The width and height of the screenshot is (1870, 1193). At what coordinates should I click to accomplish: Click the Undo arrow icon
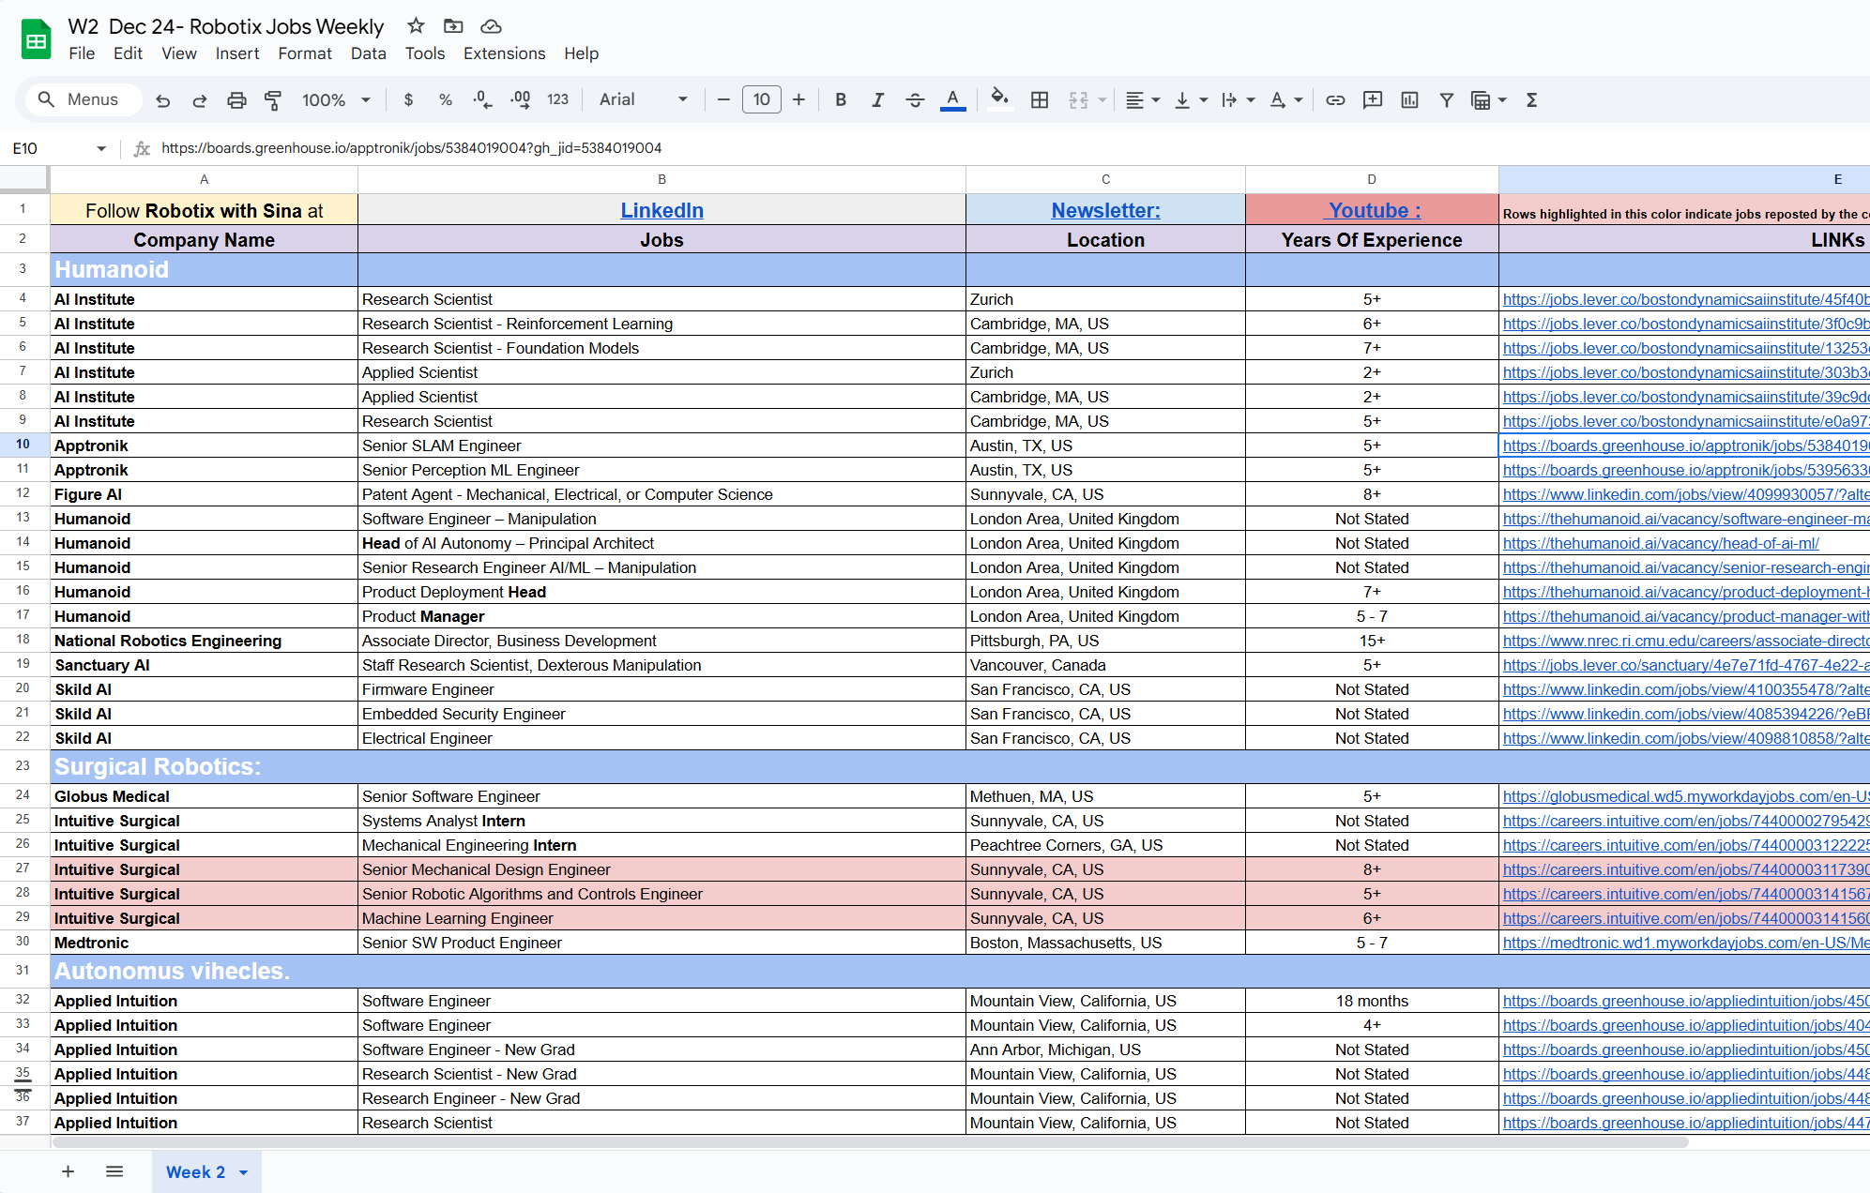[x=163, y=100]
